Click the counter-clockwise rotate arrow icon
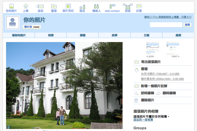The image size is (197, 131). 137,93
